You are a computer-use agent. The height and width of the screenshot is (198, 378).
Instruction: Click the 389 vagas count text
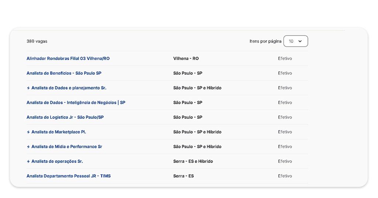[x=37, y=41]
